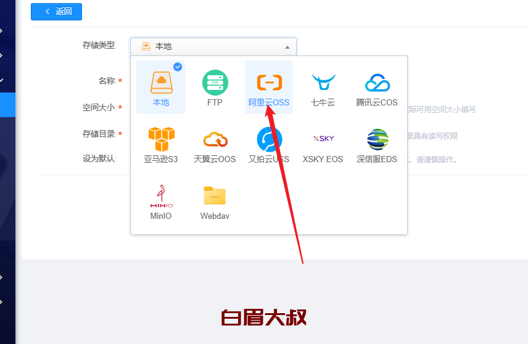Click the 七牛云 label text
The image size is (528, 344).
click(323, 102)
